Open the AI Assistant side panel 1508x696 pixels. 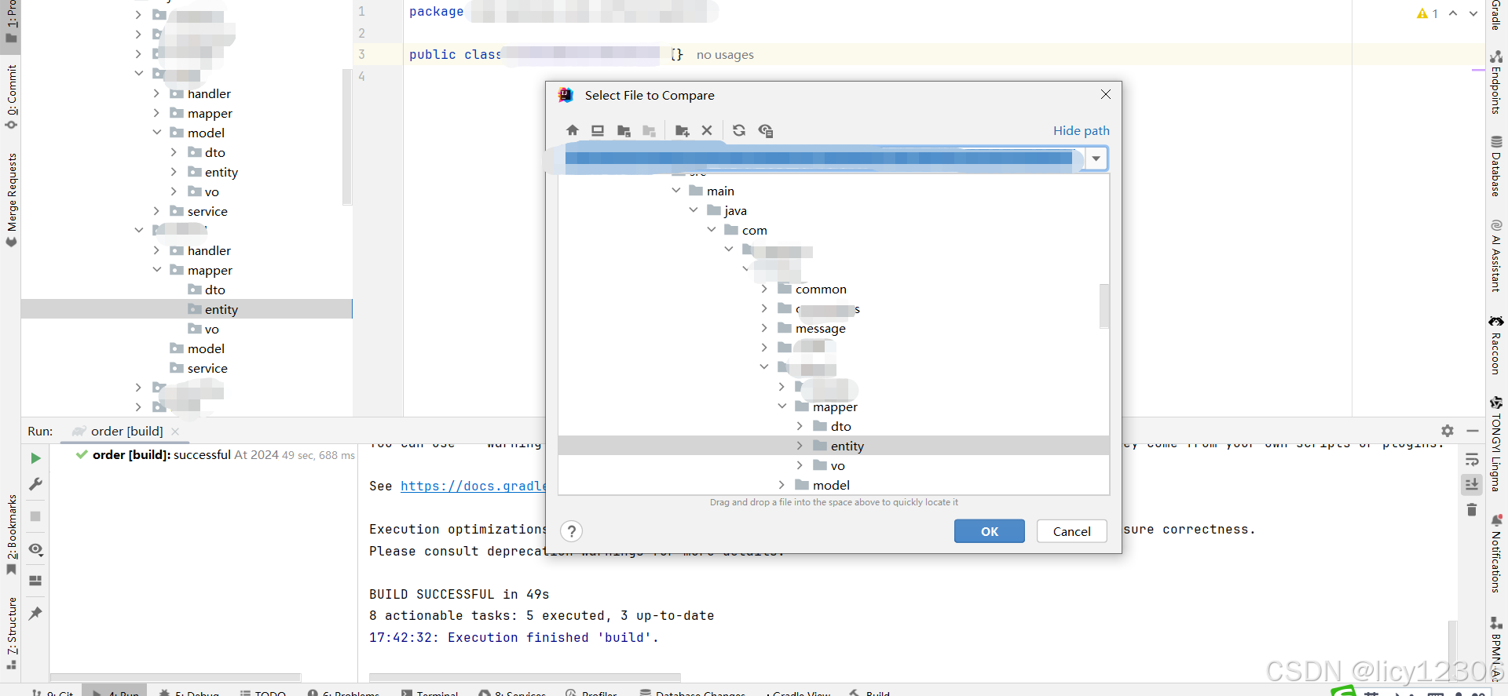point(1496,256)
